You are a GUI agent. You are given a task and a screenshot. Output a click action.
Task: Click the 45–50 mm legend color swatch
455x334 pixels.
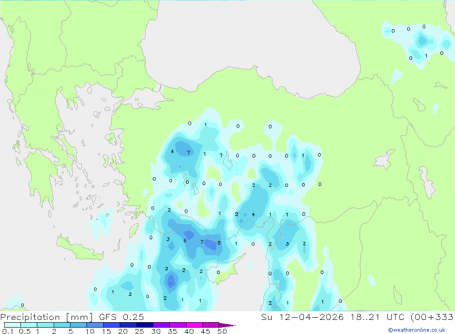pyautogui.click(x=211, y=325)
